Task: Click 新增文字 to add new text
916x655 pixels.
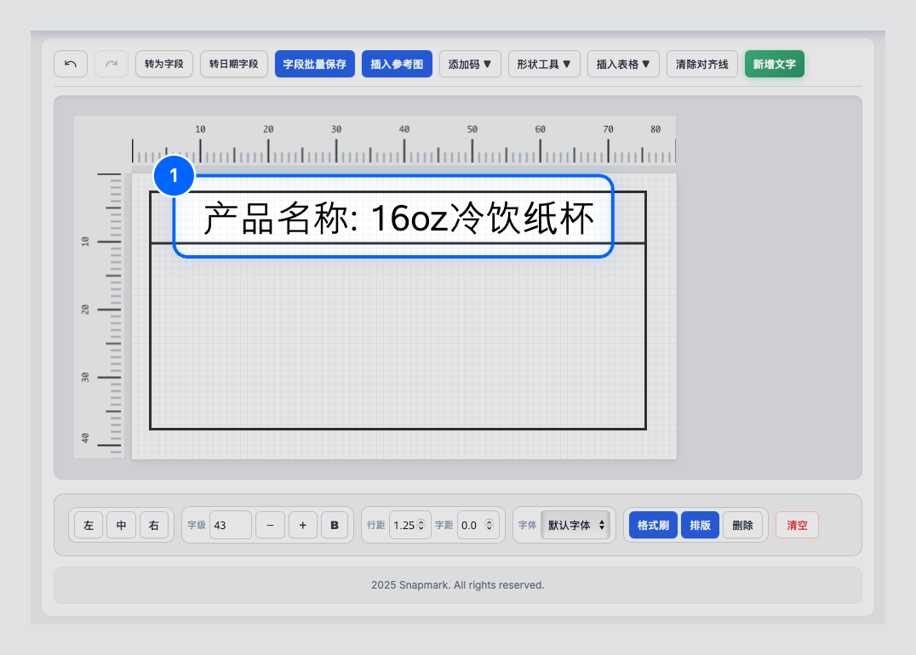Action: pos(774,64)
